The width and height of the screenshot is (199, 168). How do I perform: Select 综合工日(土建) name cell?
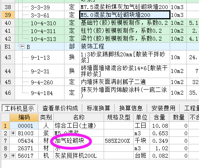click(x=79, y=125)
